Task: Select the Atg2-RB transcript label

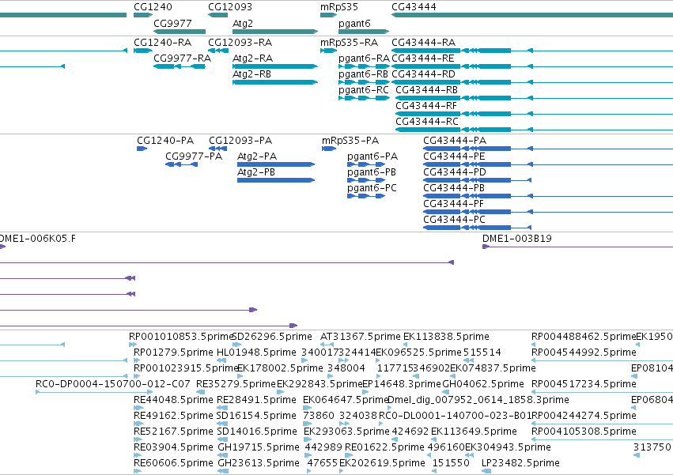Action: [x=252, y=74]
